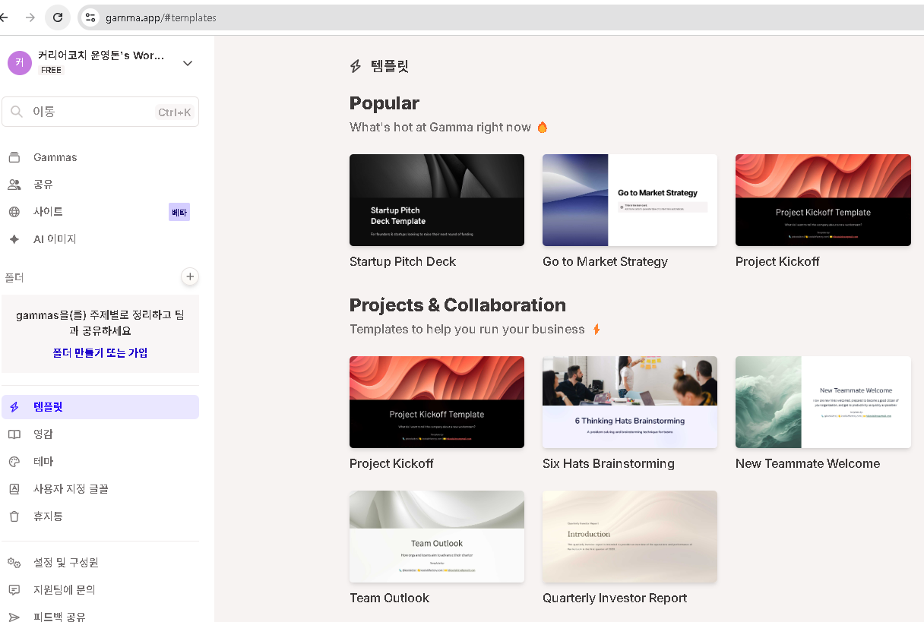Open AI 이미지 in the sidebar
Screen dimensions: 924x622
coord(100,239)
